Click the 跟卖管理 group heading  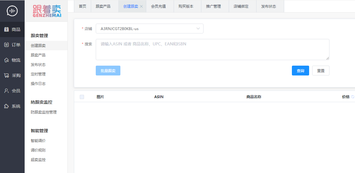coord(39,36)
